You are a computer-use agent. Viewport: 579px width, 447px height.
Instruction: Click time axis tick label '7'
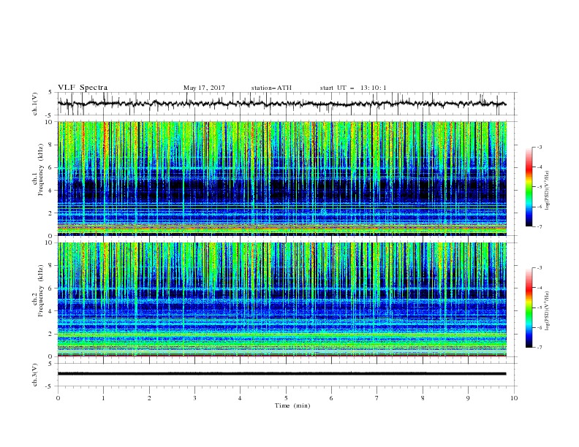(377, 398)
